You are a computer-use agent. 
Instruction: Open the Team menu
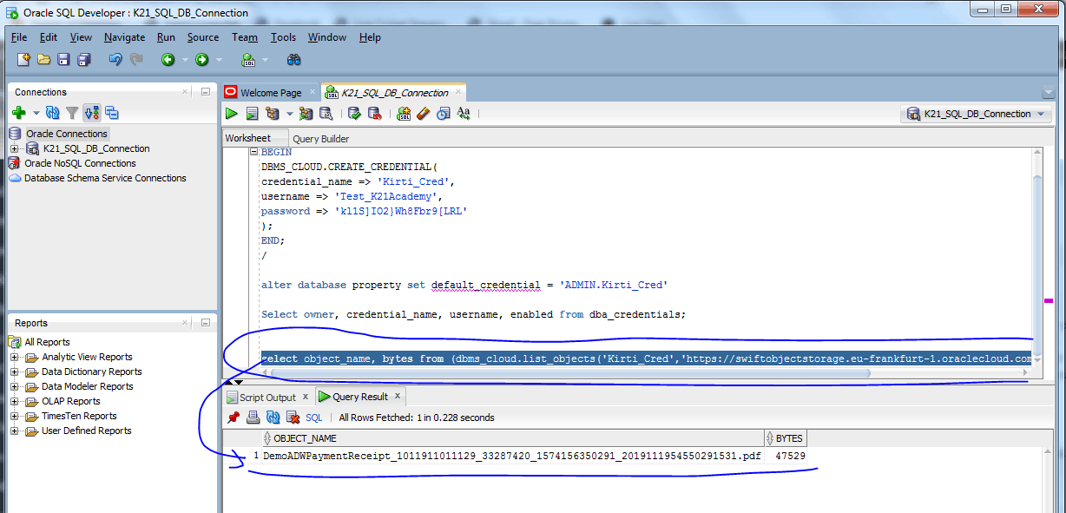tap(245, 37)
